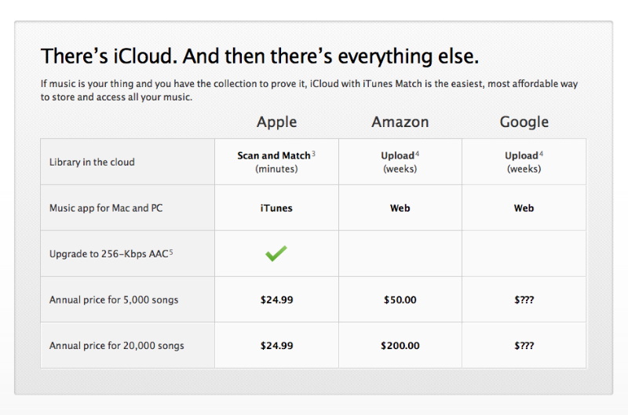Click the Library in the cloud row label
Viewport: 628px width, 415px height.
[92, 162]
